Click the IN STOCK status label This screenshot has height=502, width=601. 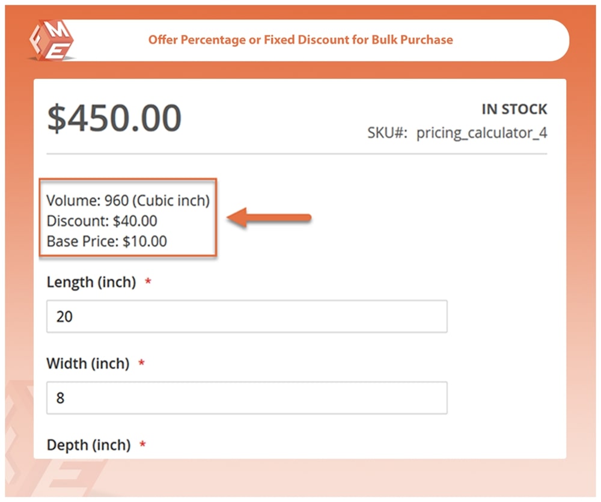click(x=514, y=109)
